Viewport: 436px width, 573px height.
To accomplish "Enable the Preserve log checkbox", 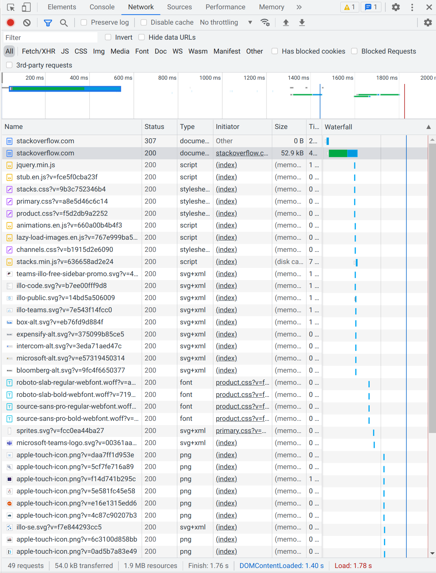I will (84, 23).
